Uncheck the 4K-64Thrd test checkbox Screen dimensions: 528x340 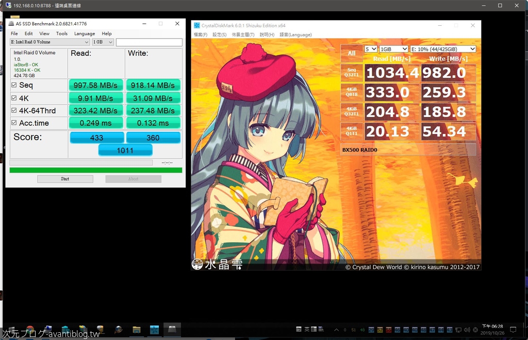pyautogui.click(x=14, y=110)
